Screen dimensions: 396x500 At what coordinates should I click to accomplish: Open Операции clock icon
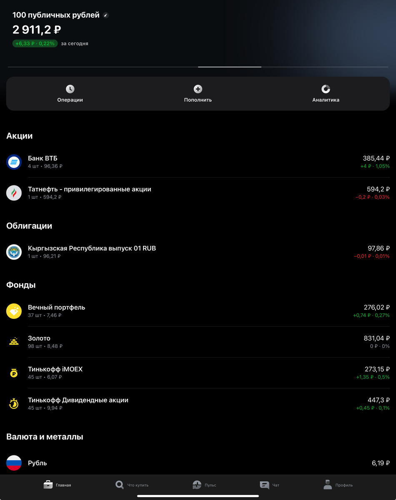pos(70,89)
